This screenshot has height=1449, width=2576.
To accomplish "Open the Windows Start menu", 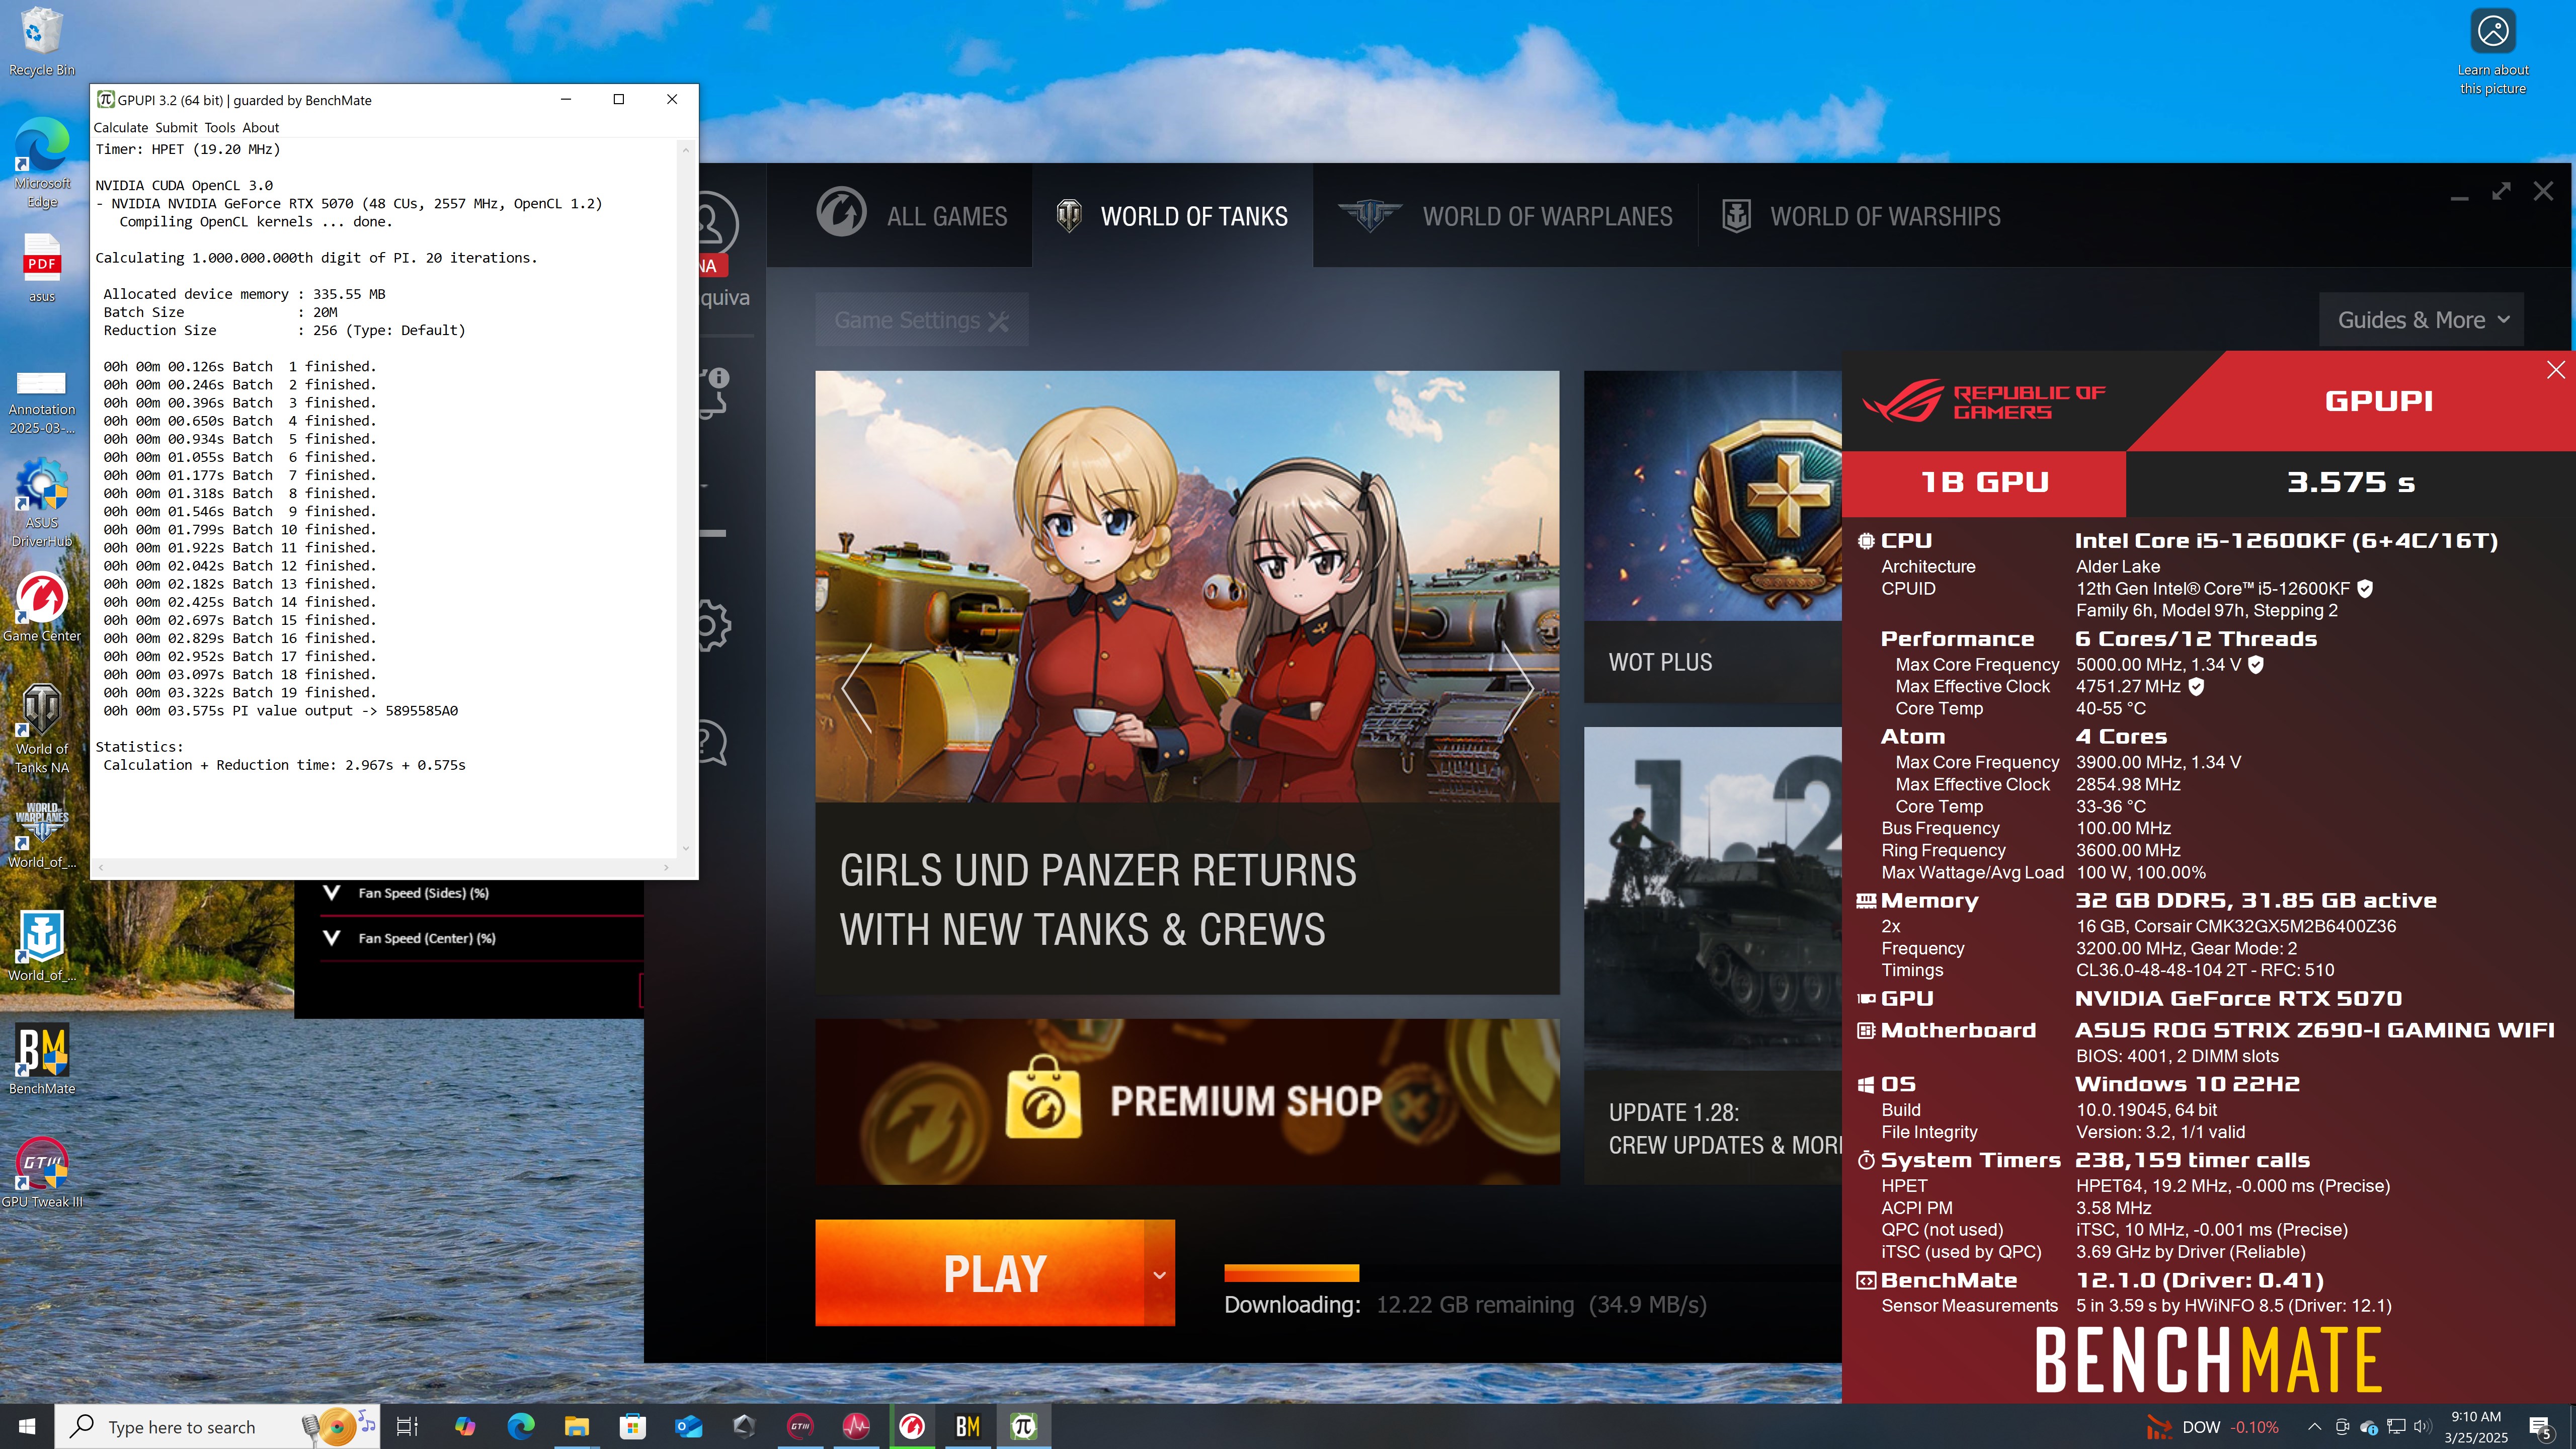I will [x=27, y=1426].
